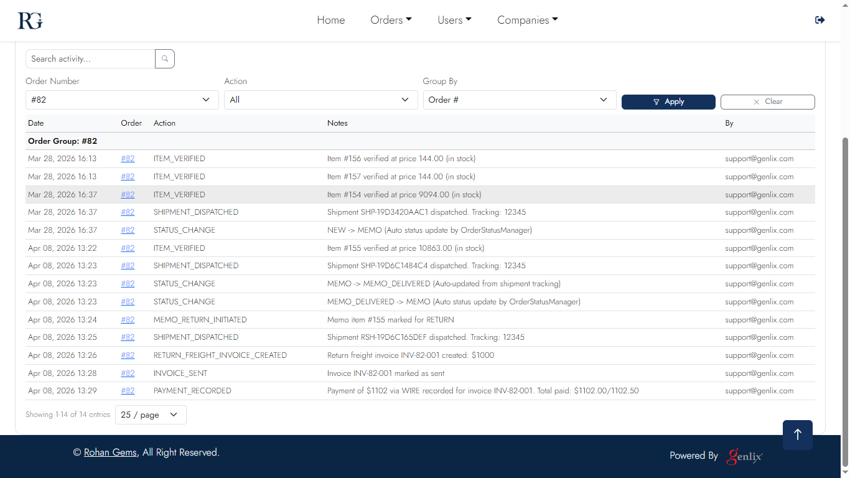
Task: Click the scroll-to-top arrow button
Action: [x=797, y=434]
